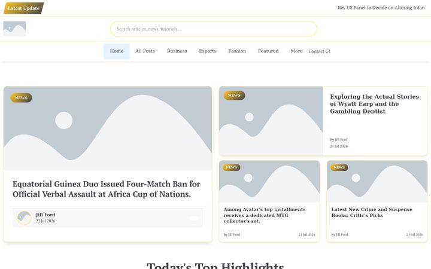Click NEWS badge on Crime and Suspense Books card
This screenshot has height=269, width=431.
click(339, 167)
